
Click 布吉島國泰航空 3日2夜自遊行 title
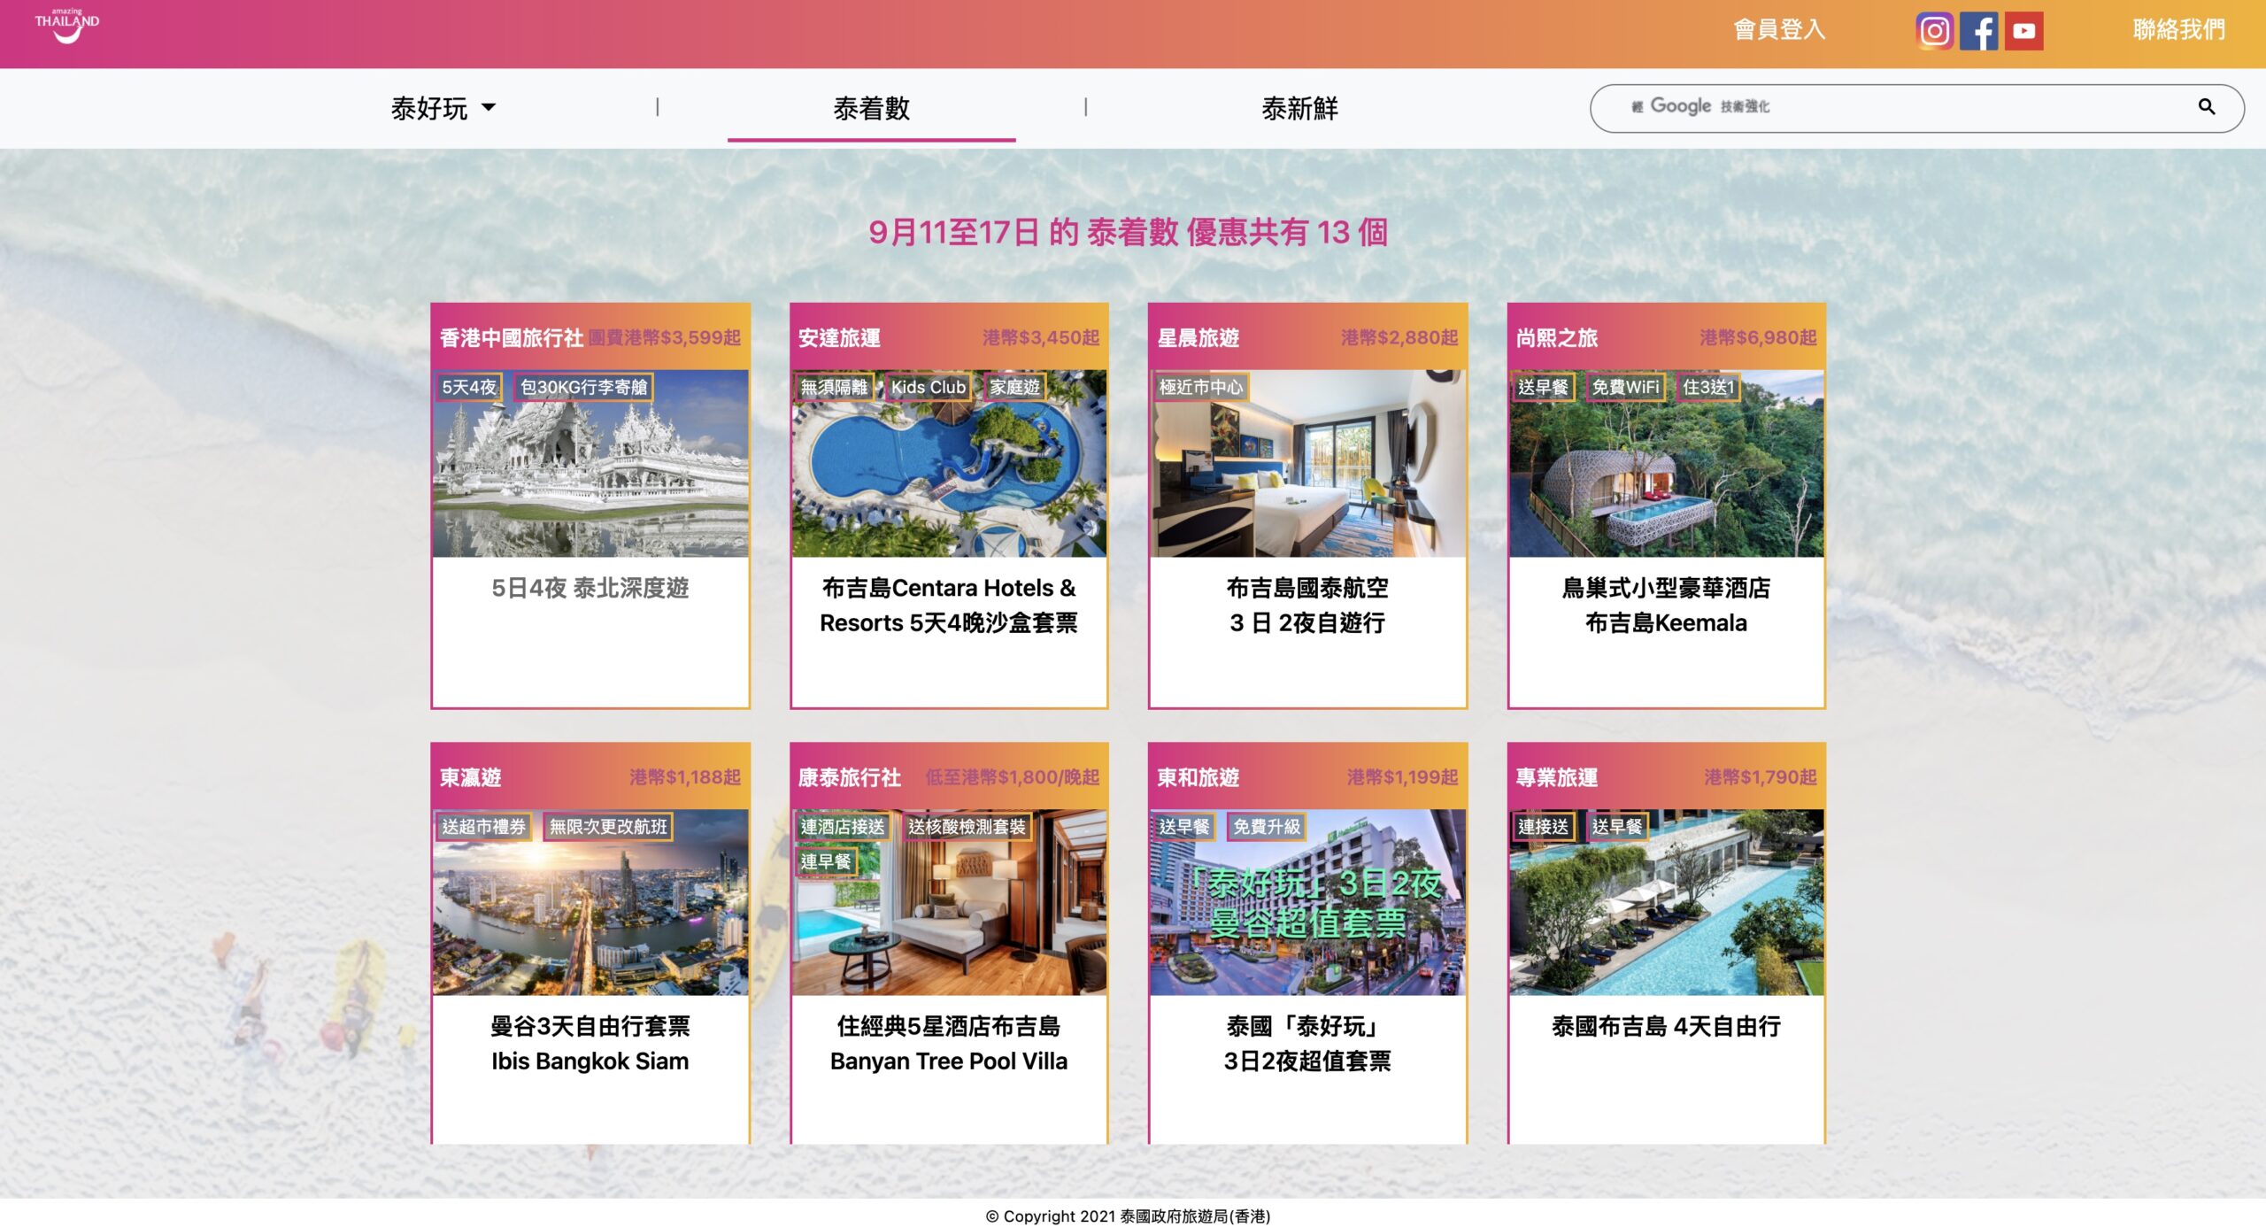(x=1307, y=606)
